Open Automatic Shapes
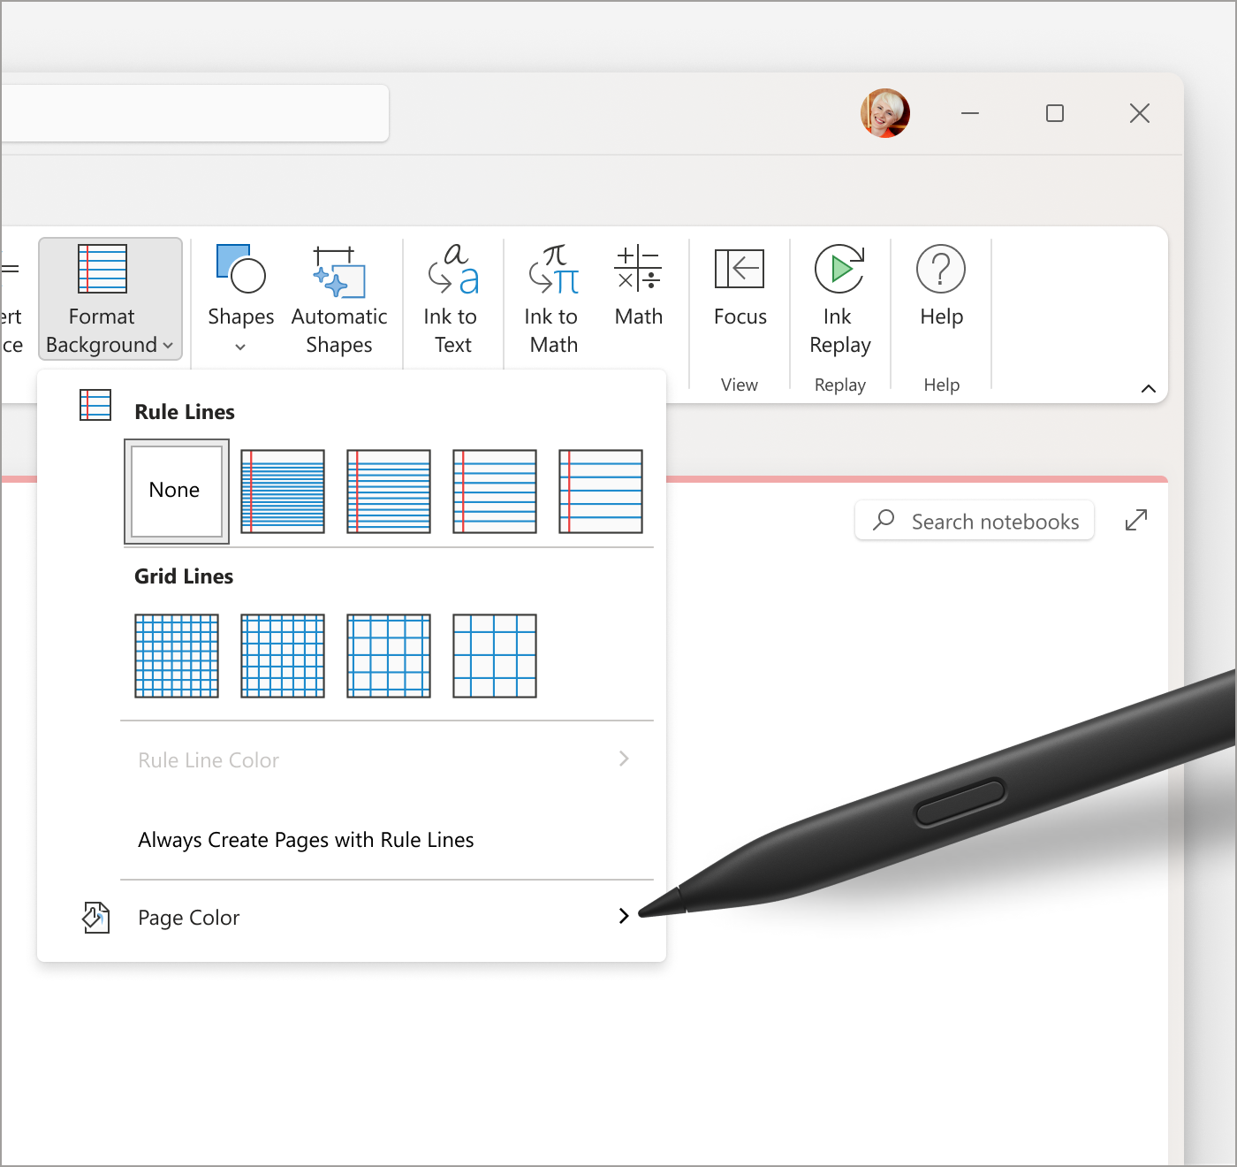1237x1167 pixels. point(339,292)
